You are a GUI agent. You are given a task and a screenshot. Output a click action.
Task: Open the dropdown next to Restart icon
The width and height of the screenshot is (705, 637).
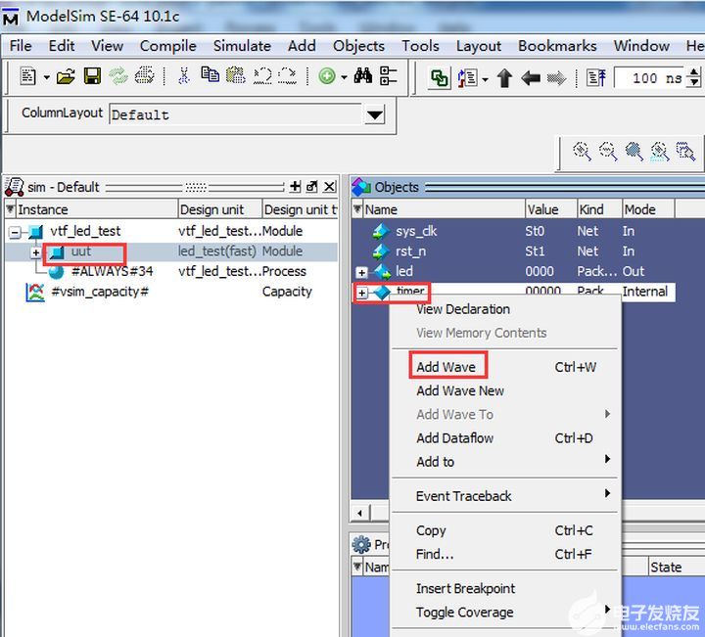[x=485, y=80]
